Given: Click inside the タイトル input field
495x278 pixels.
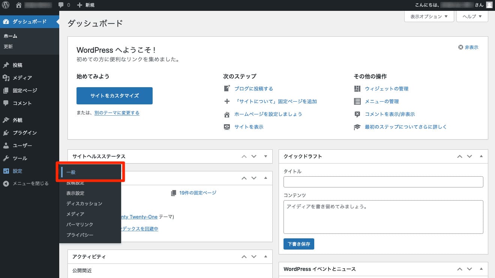Looking at the screenshot, I should [382, 182].
